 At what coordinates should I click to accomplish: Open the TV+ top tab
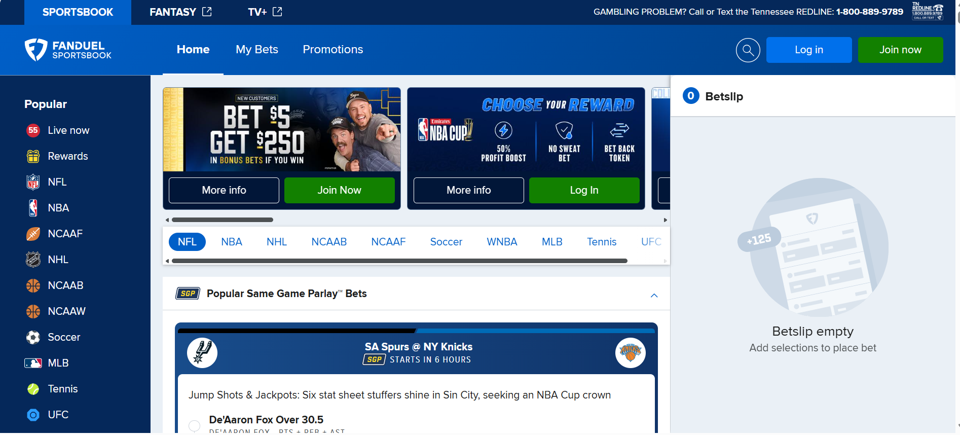265,12
